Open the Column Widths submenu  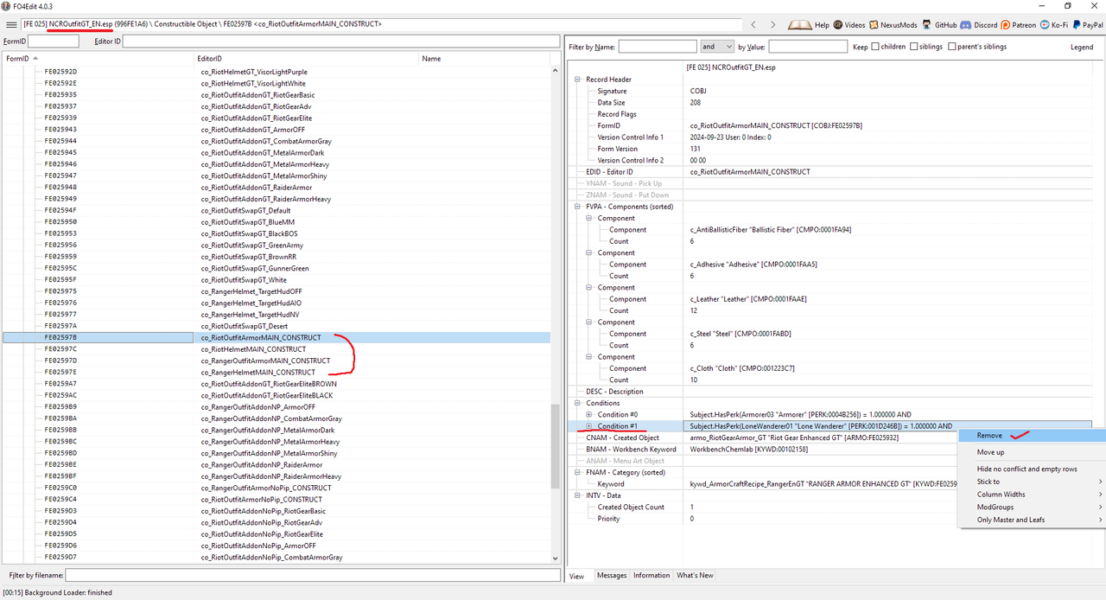(1032, 495)
